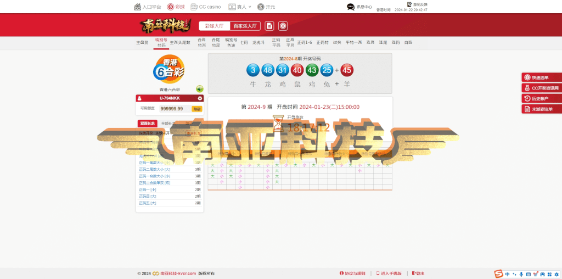Click the 999999.99 balance field
Viewport: 562px width, 279px height.
point(175,109)
